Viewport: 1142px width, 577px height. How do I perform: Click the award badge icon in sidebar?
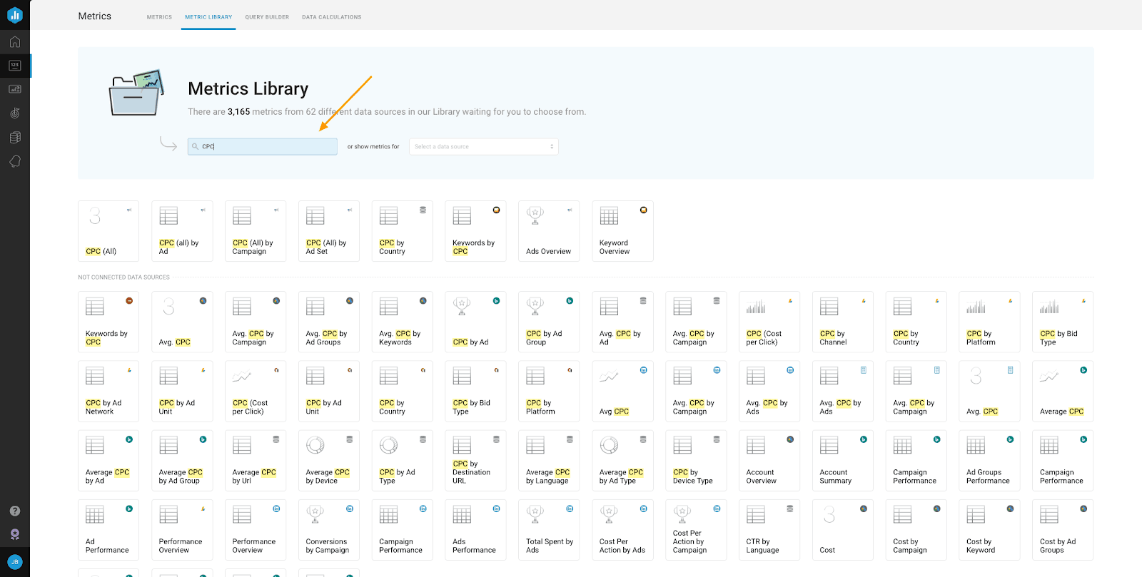[15, 535]
